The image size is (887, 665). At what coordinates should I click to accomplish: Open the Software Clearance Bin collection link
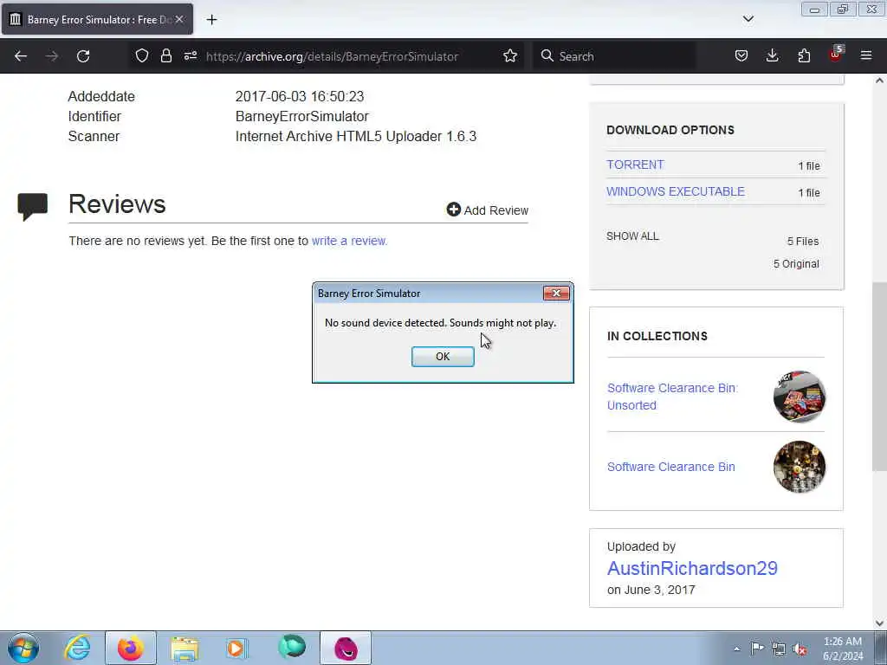(671, 467)
